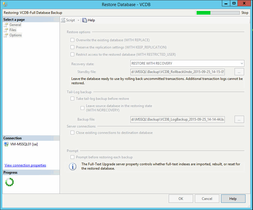Image resolution: width=253 pixels, height=210 pixels.
Task: Enable Overwrite the existing database checkbox
Action: (x=73, y=40)
